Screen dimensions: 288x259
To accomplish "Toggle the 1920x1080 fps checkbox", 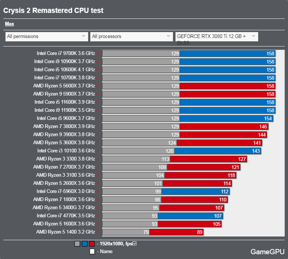I will tap(135, 244).
